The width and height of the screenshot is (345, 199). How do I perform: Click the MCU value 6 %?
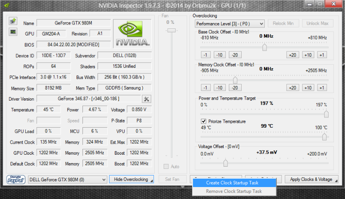pos(95,131)
